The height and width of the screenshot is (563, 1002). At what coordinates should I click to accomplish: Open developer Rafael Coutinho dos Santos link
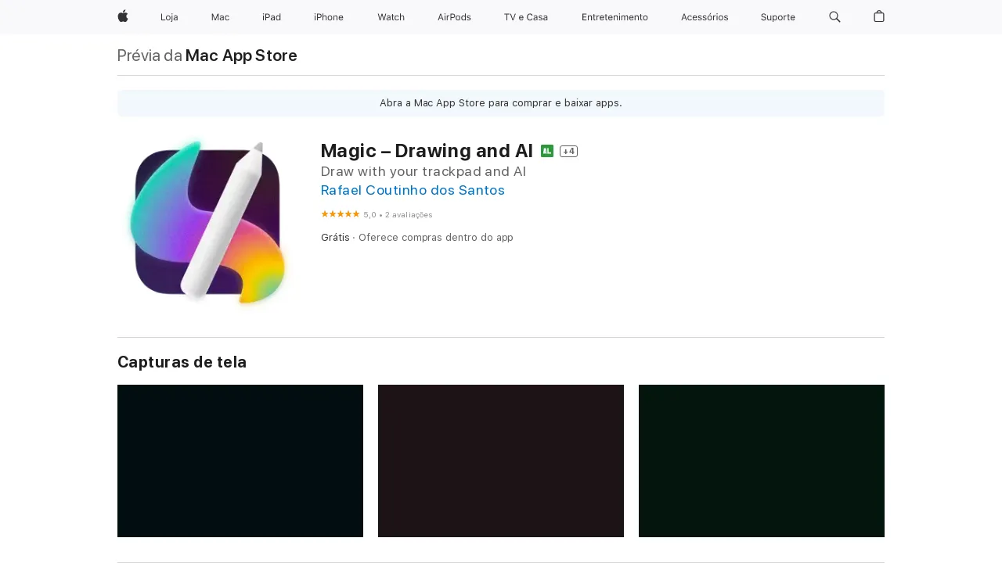click(413, 190)
